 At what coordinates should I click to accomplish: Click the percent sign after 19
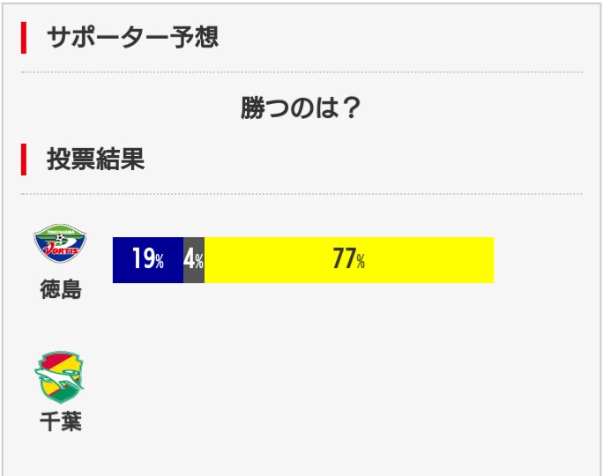pos(160,262)
